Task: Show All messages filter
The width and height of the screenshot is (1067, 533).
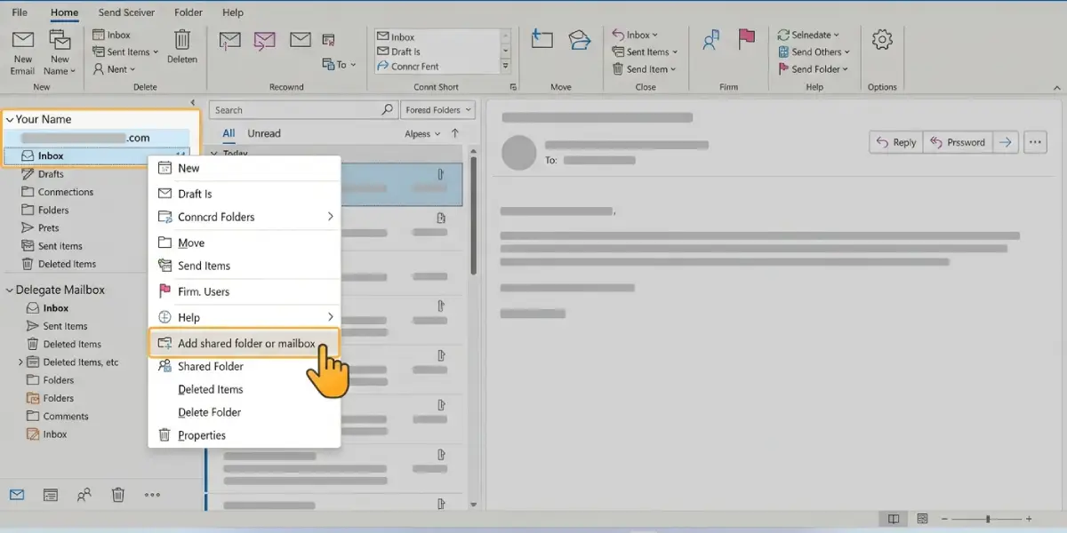Action: [x=229, y=134]
